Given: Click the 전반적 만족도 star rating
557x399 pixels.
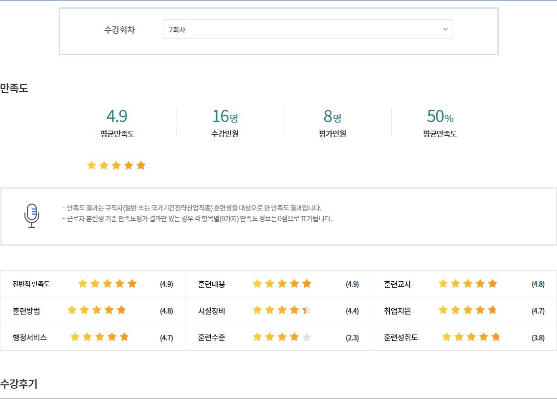Looking at the screenshot, I should [107, 284].
